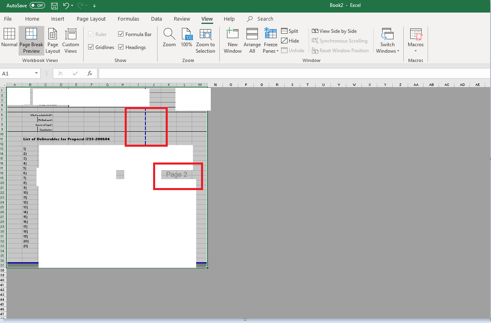Uncheck the Headings checkbox
491x323 pixels.
click(121, 47)
